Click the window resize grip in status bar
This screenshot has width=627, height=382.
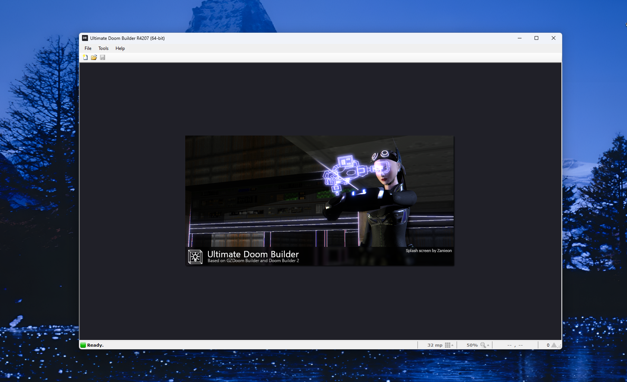[559, 346]
